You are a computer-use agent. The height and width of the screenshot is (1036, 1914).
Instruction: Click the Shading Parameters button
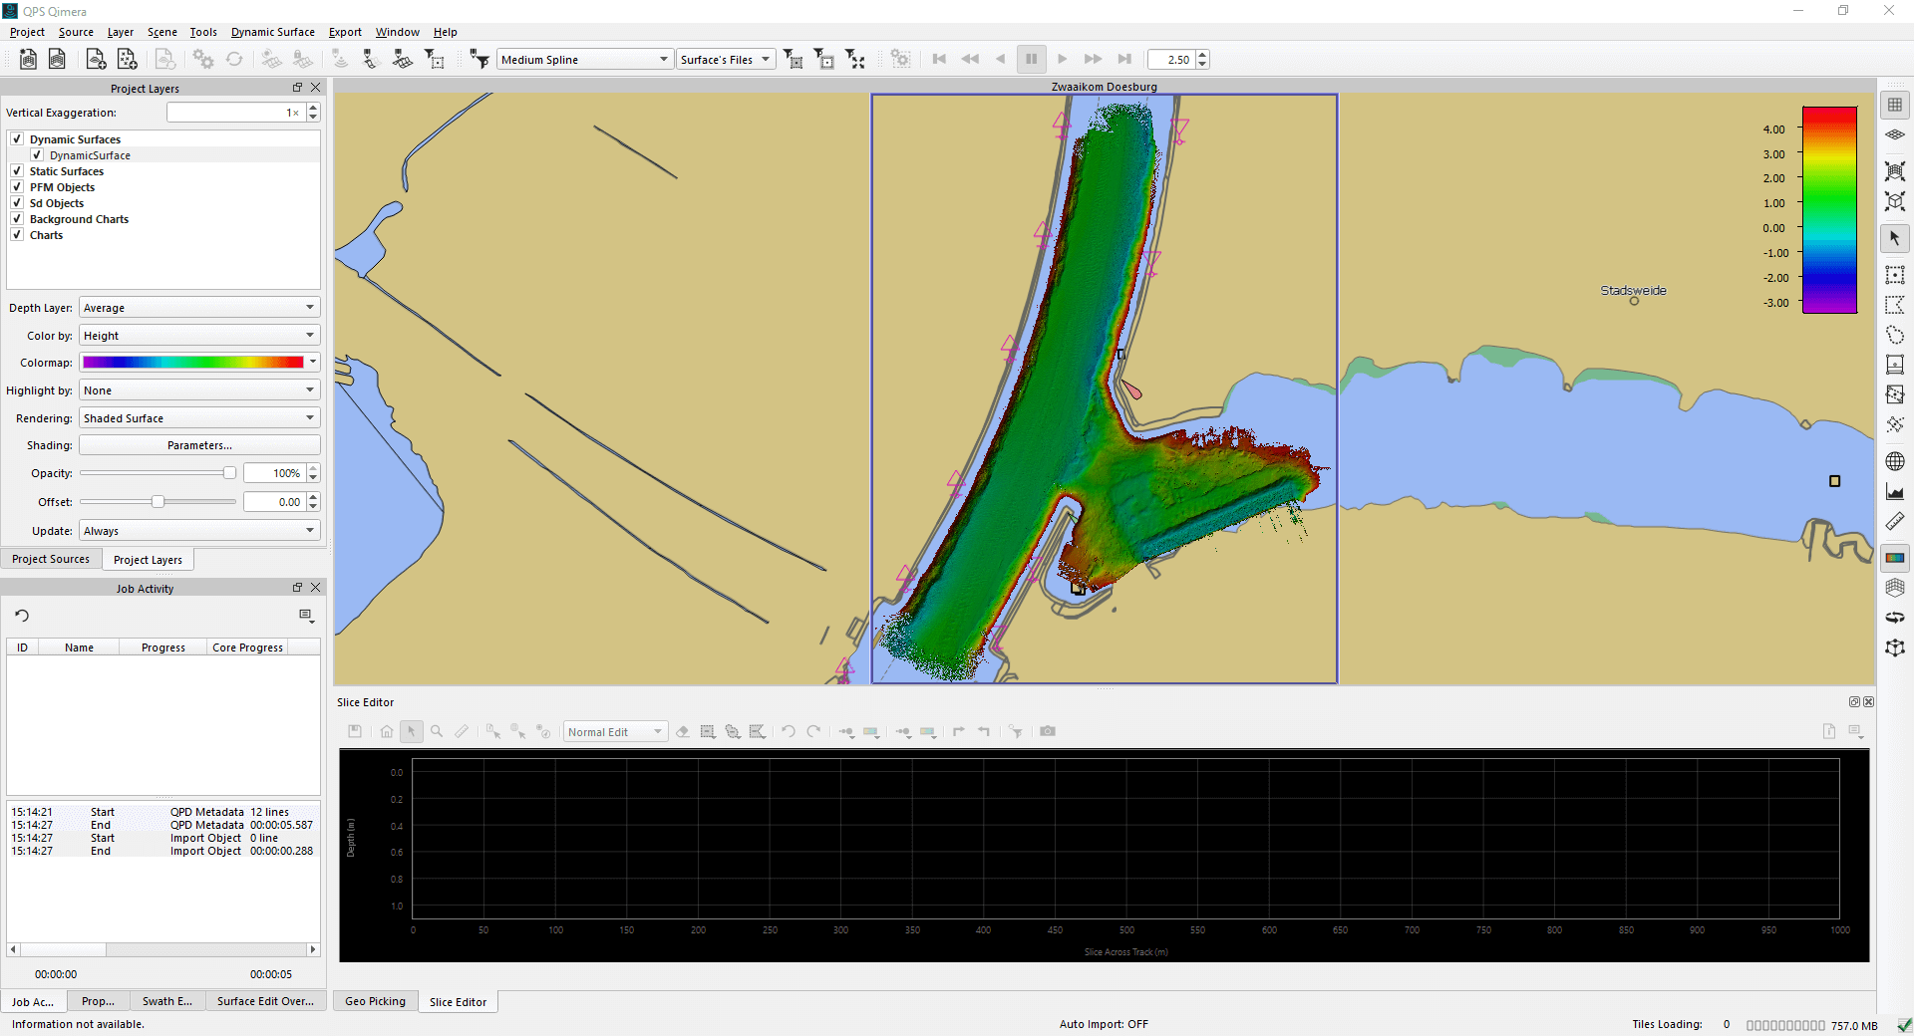(x=199, y=445)
